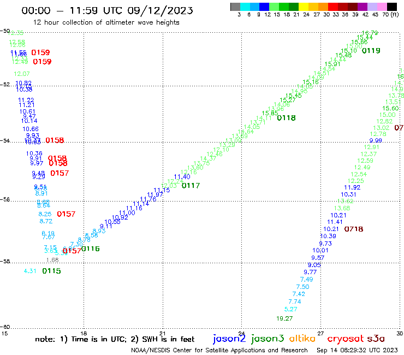Click the wave height value '9.57'
The width and height of the screenshot is (404, 355).
coord(318,258)
